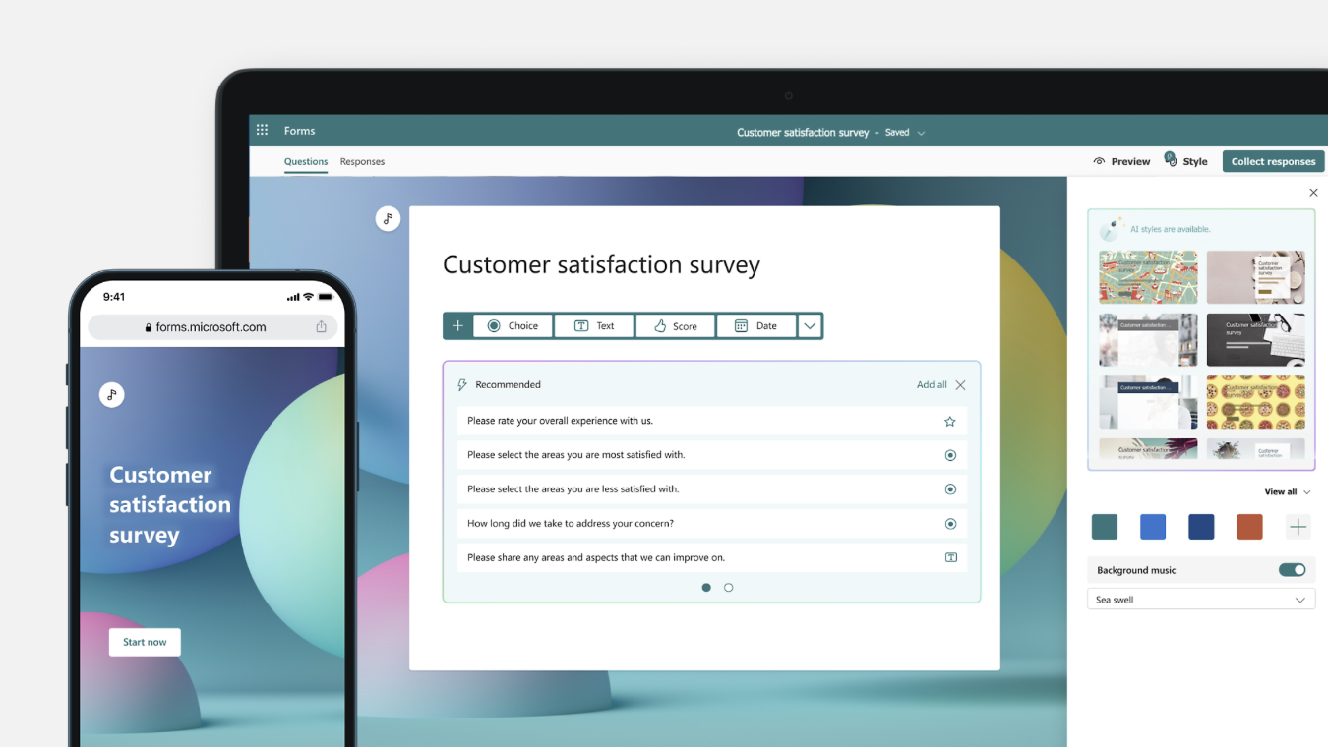Choose the map pattern style thumbnail
Image resolution: width=1328 pixels, height=747 pixels.
click(x=1148, y=276)
